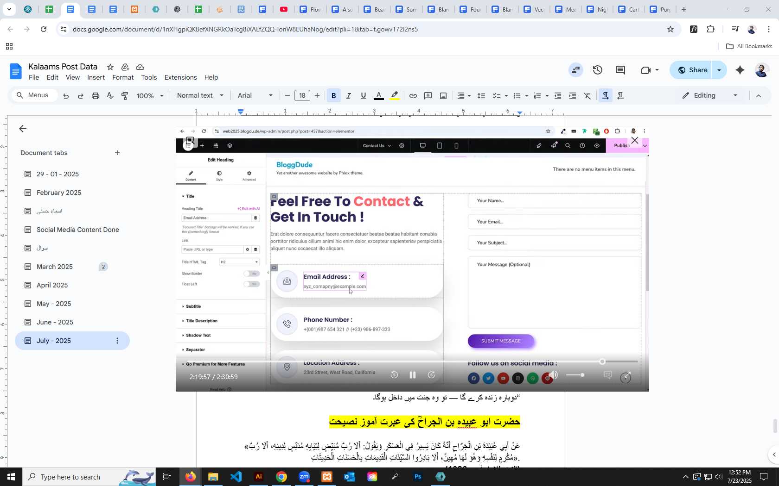Open version history clock icon

click(598, 70)
